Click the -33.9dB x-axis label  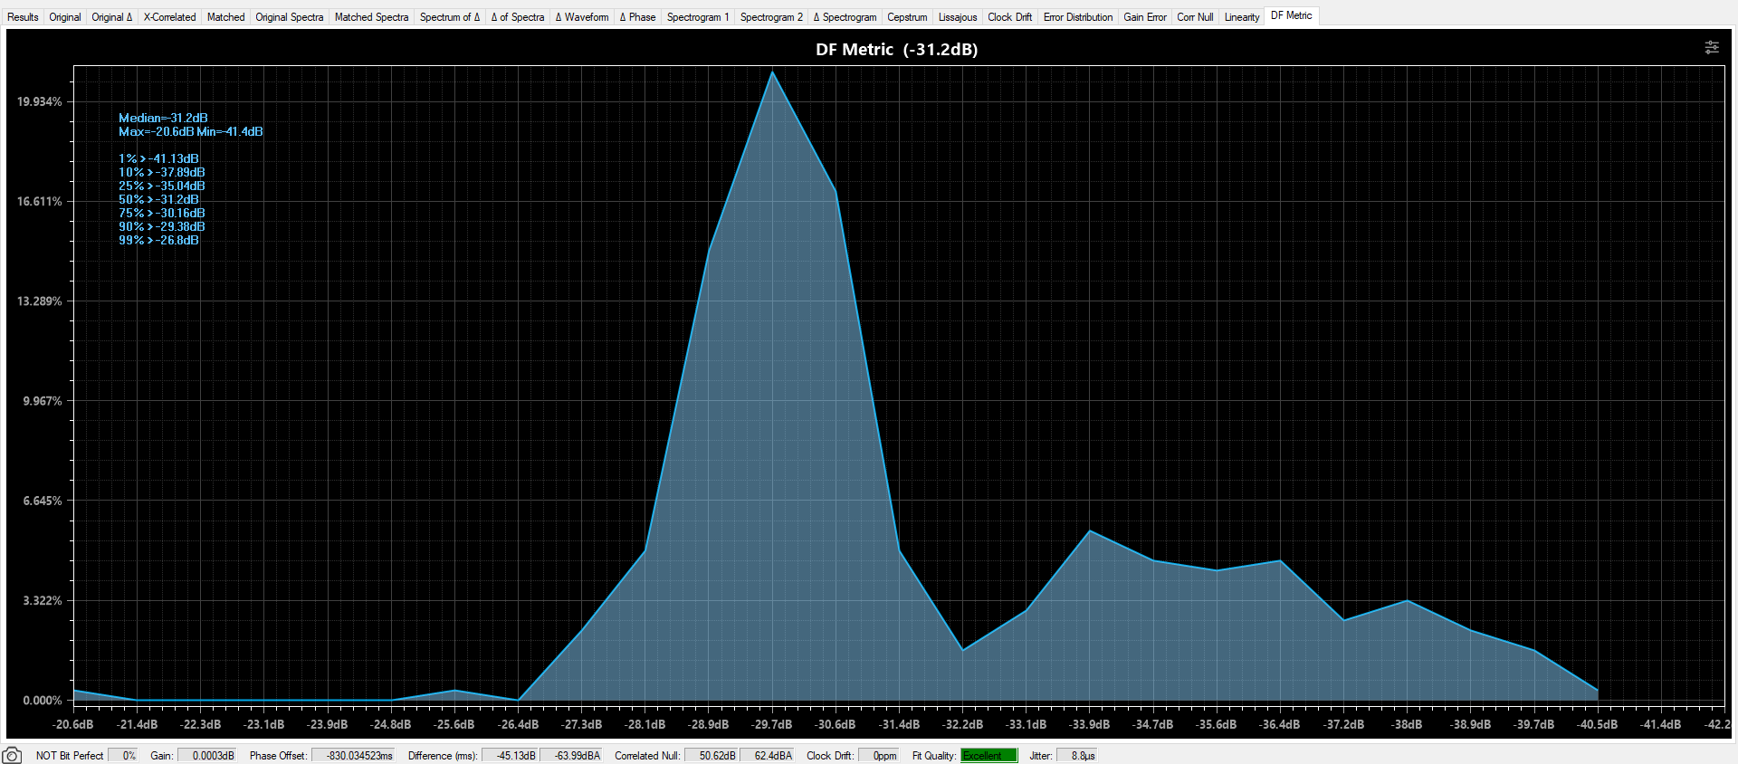click(x=1089, y=724)
